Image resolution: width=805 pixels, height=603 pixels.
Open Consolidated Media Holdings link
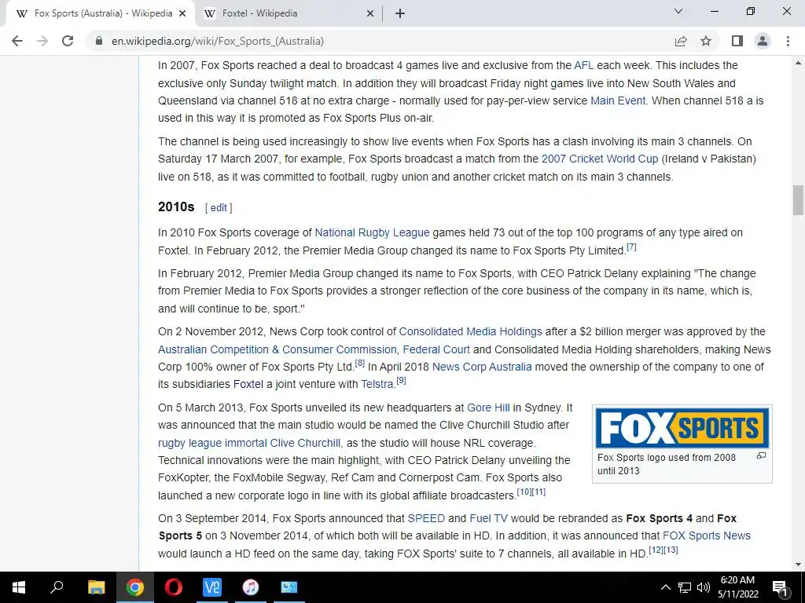470,332
